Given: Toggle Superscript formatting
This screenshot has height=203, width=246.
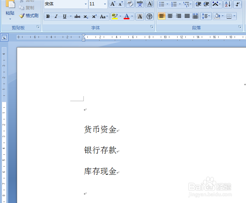Looking at the screenshot, I should click(94, 16).
